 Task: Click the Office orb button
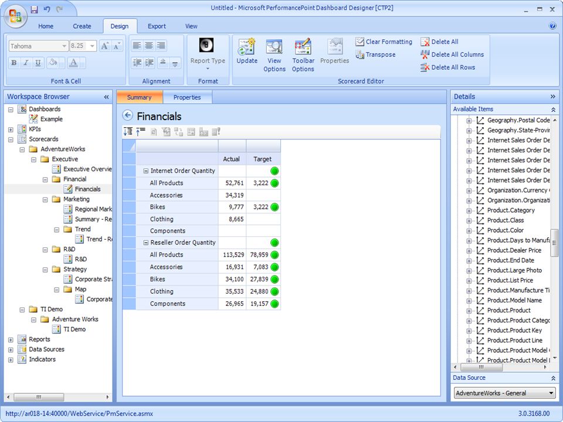coord(15,16)
